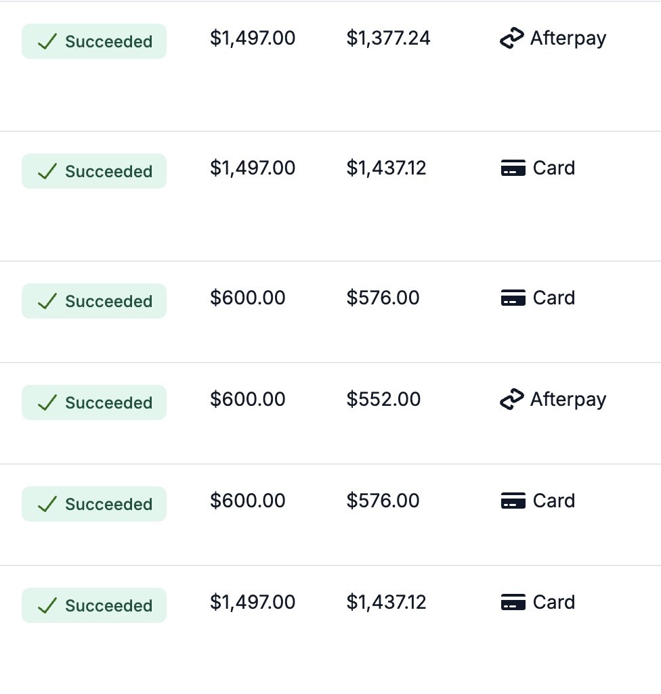Click green checkmark in the $552.00 row

click(47, 403)
